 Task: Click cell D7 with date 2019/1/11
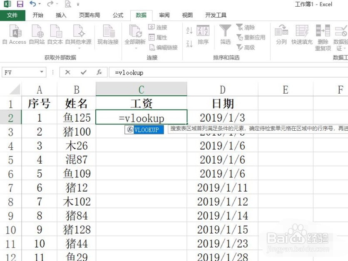tap(222, 187)
